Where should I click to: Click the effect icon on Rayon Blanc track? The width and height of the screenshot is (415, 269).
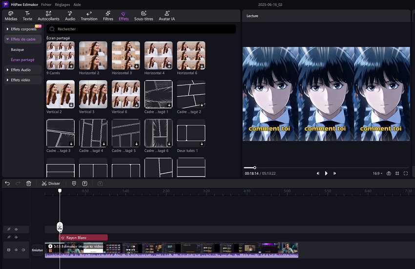coord(9,237)
